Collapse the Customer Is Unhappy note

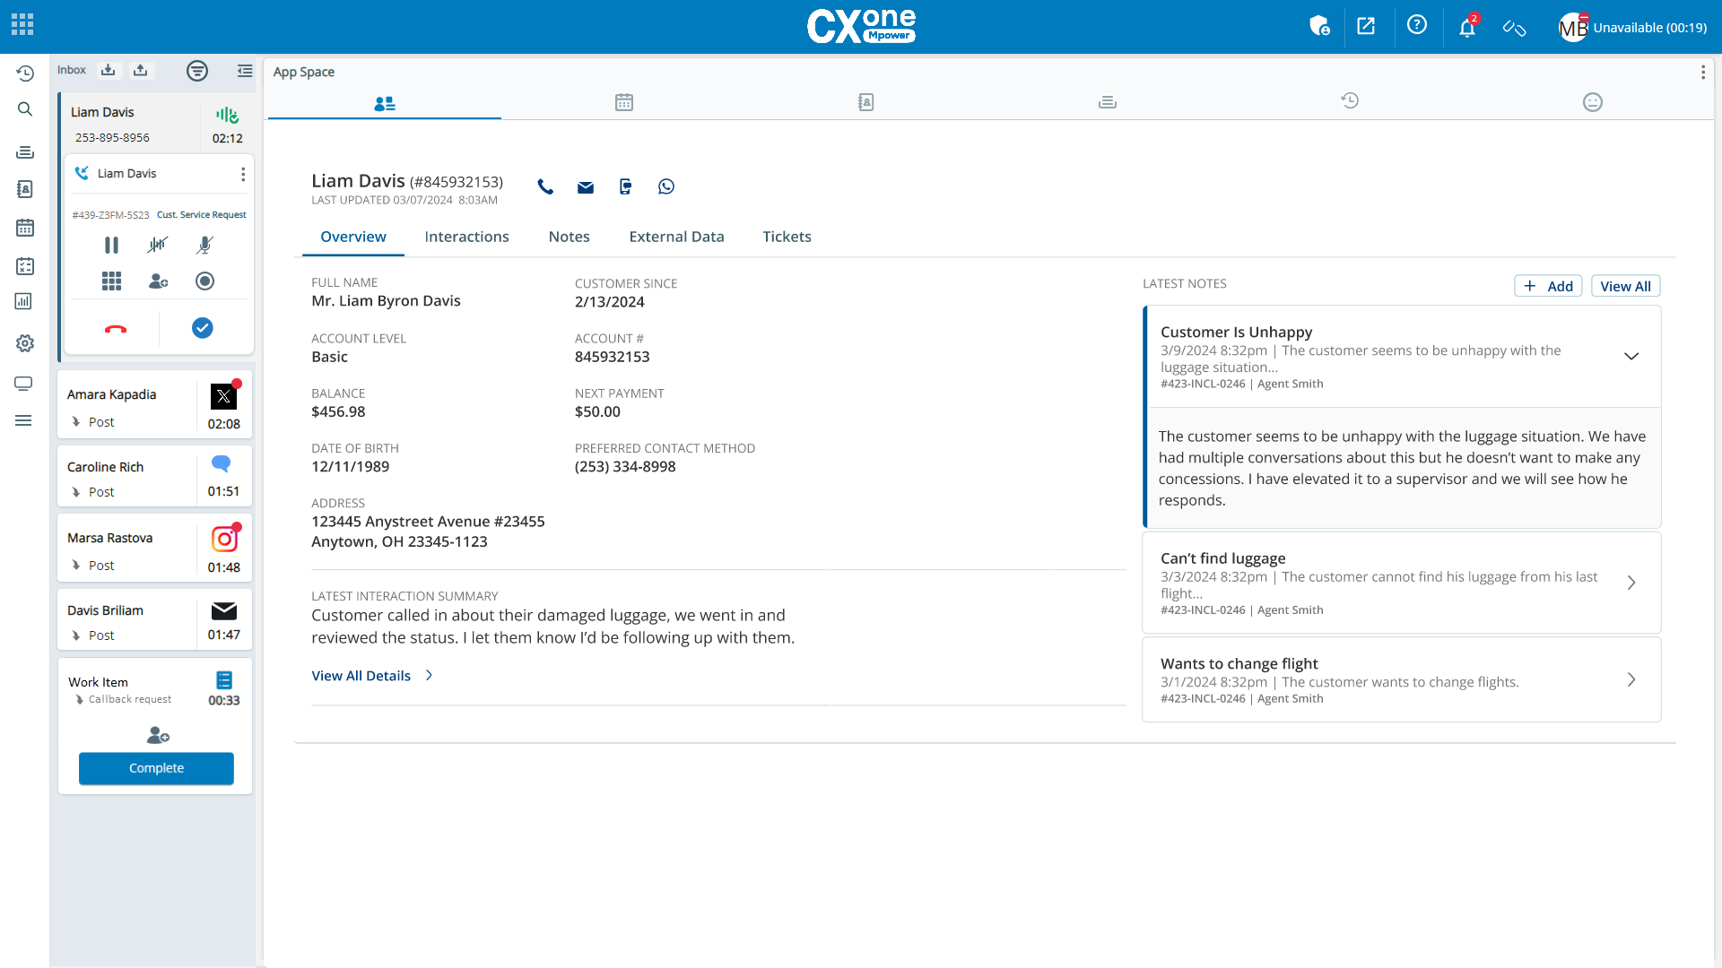[1631, 357]
